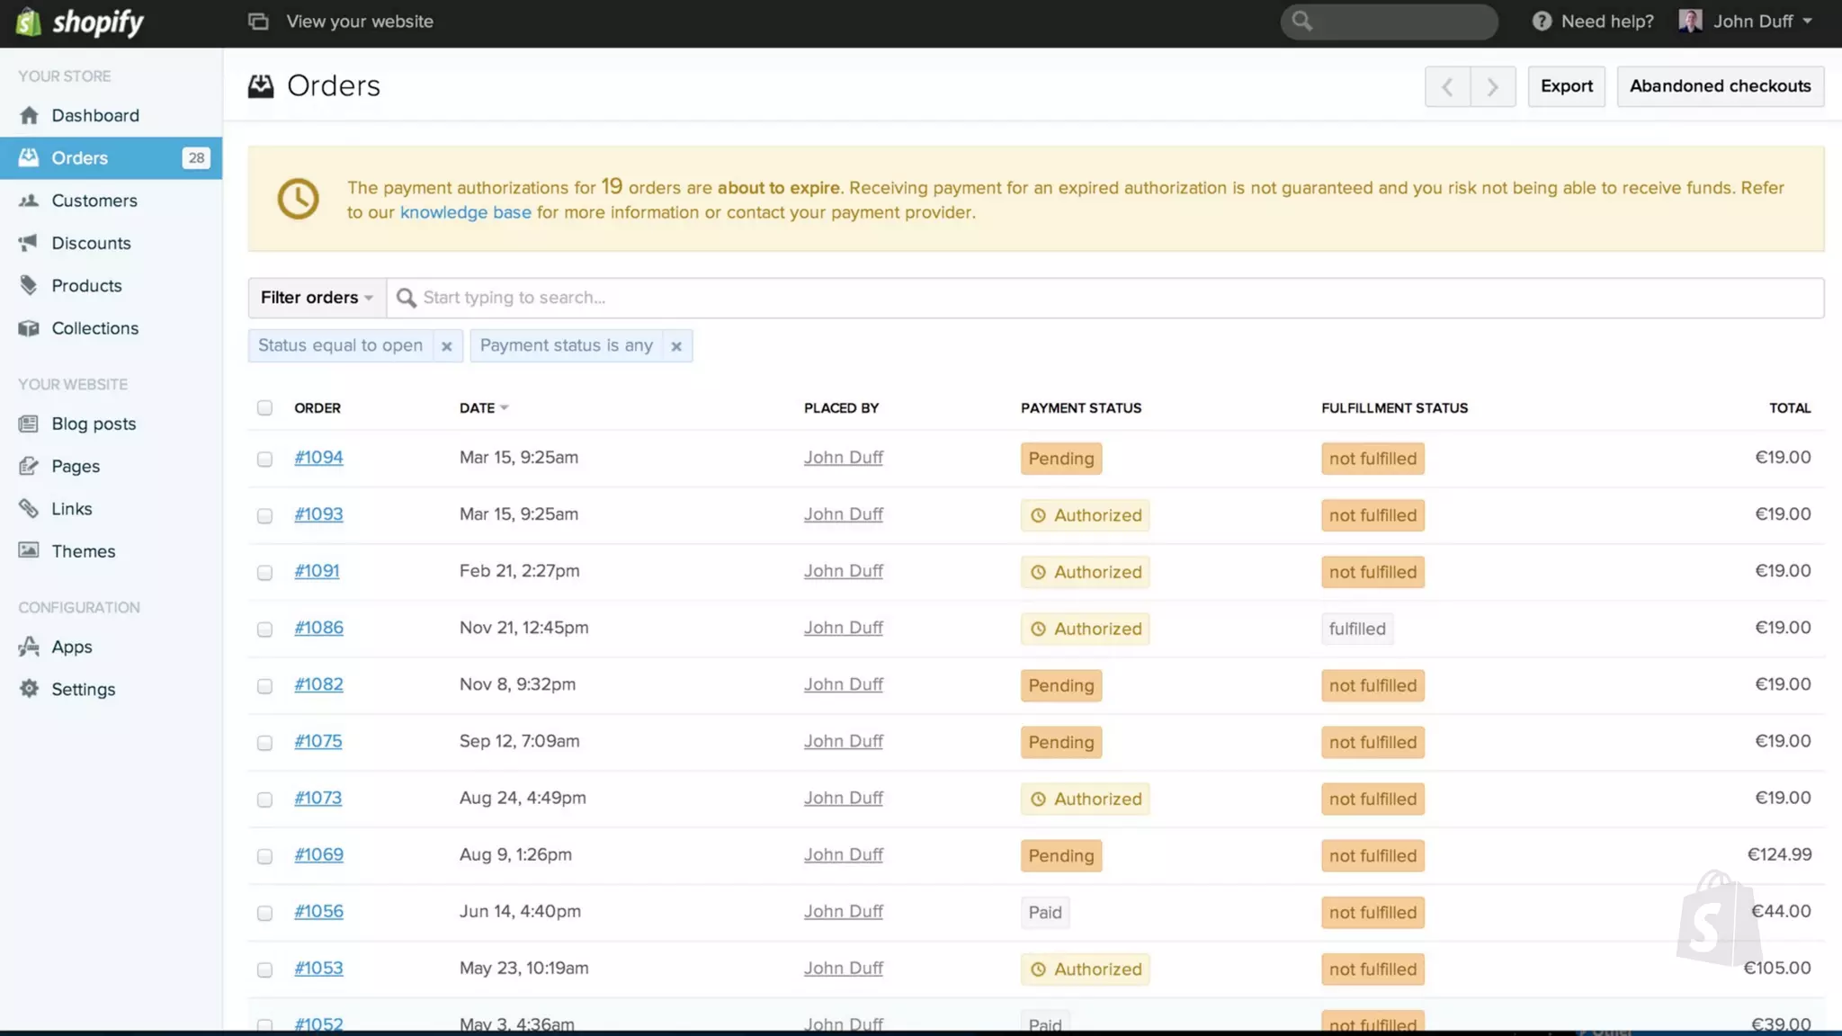
Task: Click the Discounts megaphone icon
Action: point(29,243)
